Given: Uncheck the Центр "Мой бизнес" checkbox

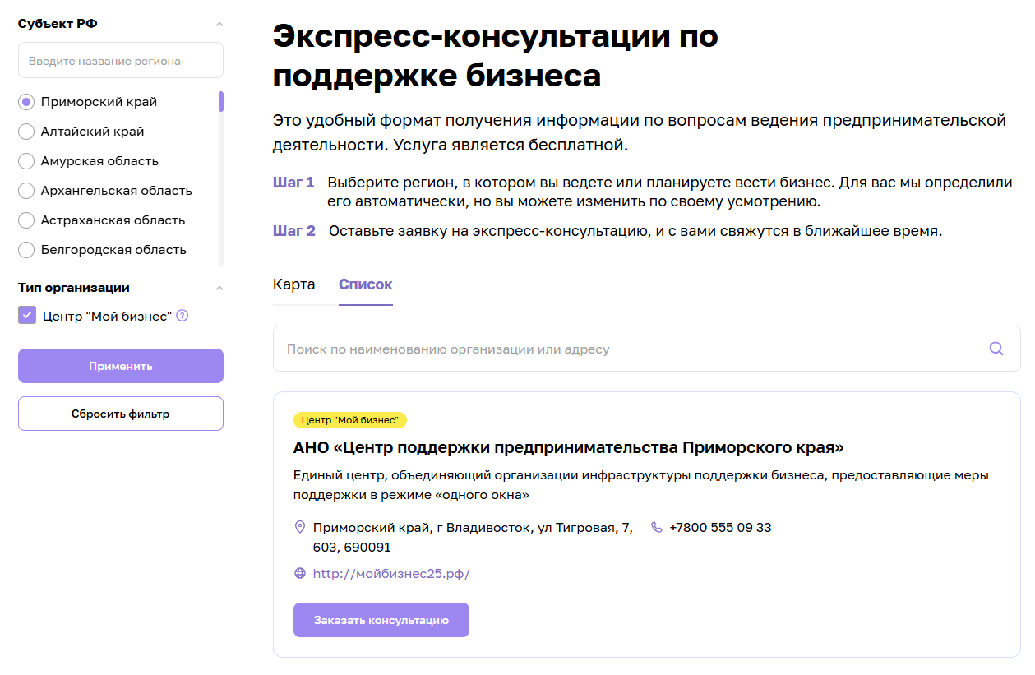Looking at the screenshot, I should [x=27, y=316].
